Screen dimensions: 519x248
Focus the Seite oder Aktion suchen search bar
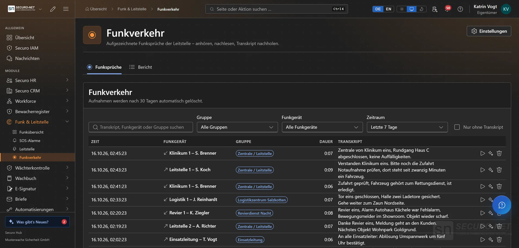[x=277, y=9]
